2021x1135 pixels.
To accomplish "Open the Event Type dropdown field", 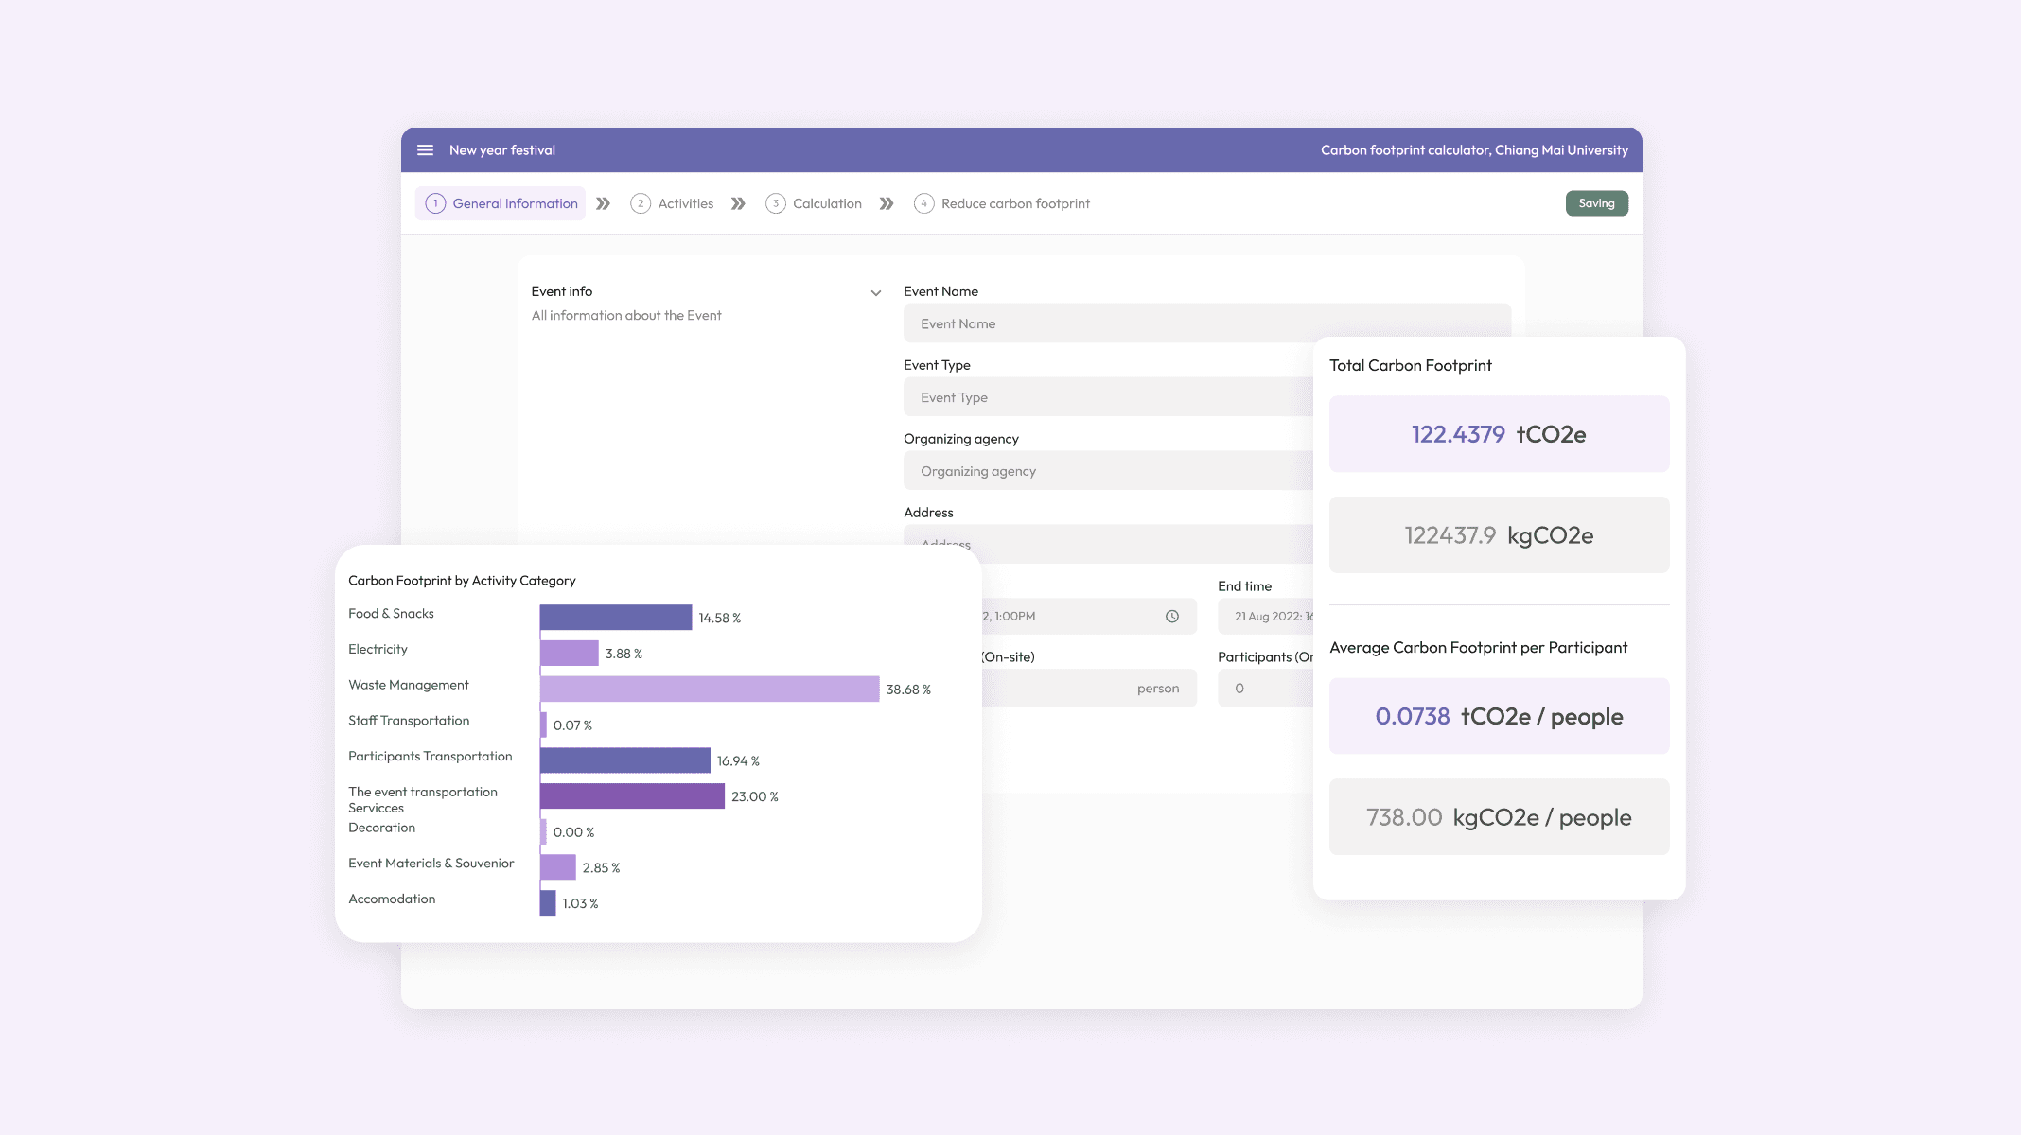I will click(1107, 397).
